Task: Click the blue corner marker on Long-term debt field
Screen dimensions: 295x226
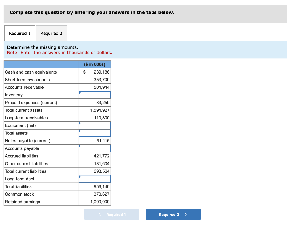Action: 80,176
